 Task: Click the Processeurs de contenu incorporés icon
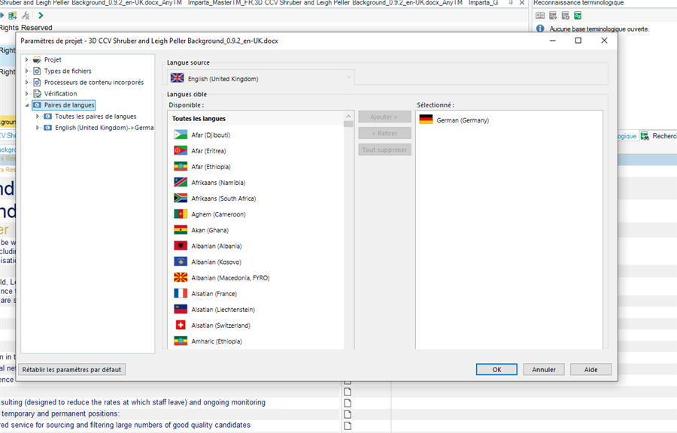tap(37, 82)
